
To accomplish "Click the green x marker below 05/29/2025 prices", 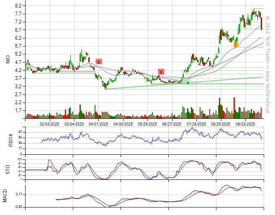I will coord(148,79).
